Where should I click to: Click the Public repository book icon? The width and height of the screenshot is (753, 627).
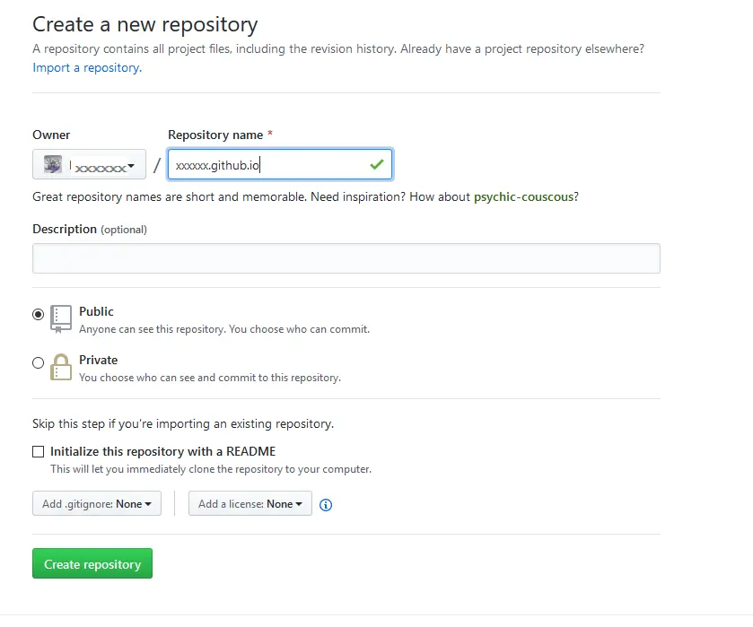point(61,318)
